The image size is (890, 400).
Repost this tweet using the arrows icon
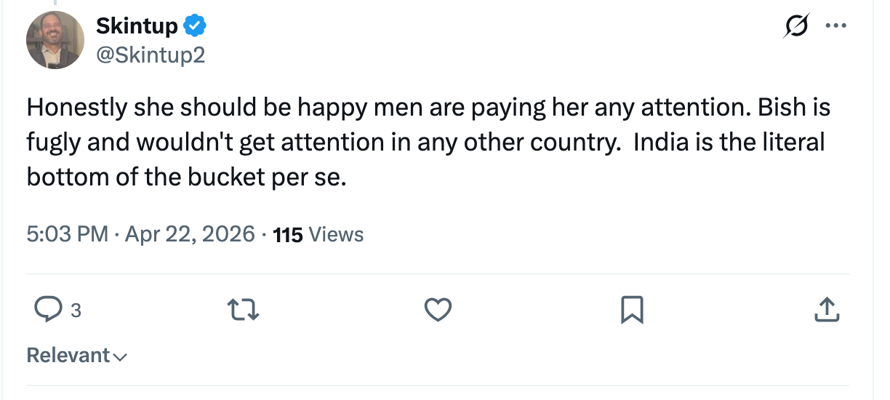click(x=244, y=311)
